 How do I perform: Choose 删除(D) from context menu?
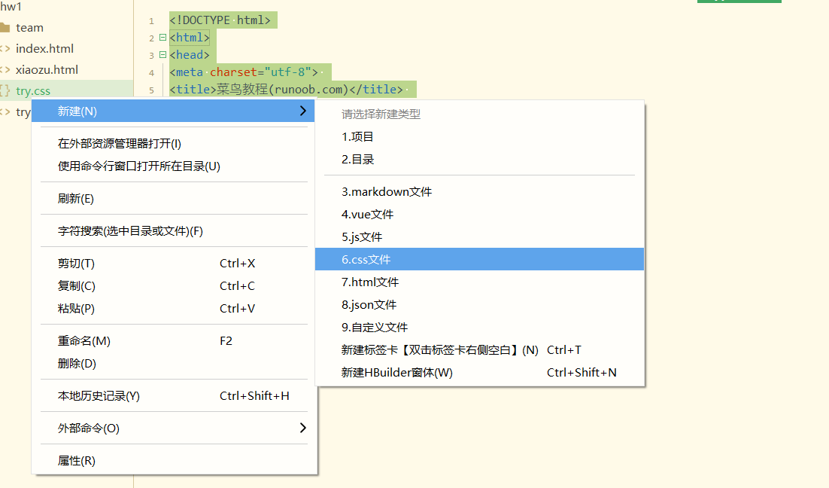coord(77,364)
